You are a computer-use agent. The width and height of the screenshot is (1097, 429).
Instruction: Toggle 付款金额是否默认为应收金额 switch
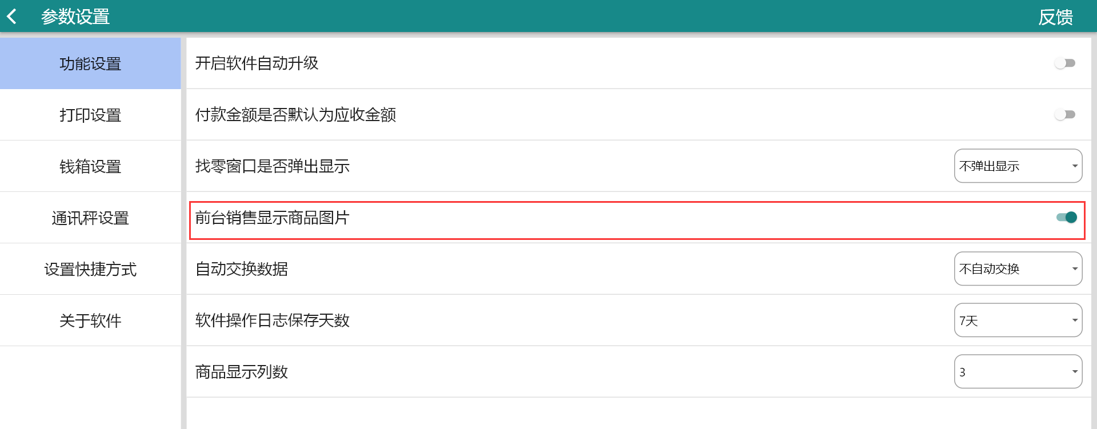tap(1065, 114)
